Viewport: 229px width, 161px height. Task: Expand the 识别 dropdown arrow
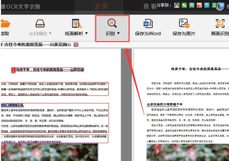118,33
